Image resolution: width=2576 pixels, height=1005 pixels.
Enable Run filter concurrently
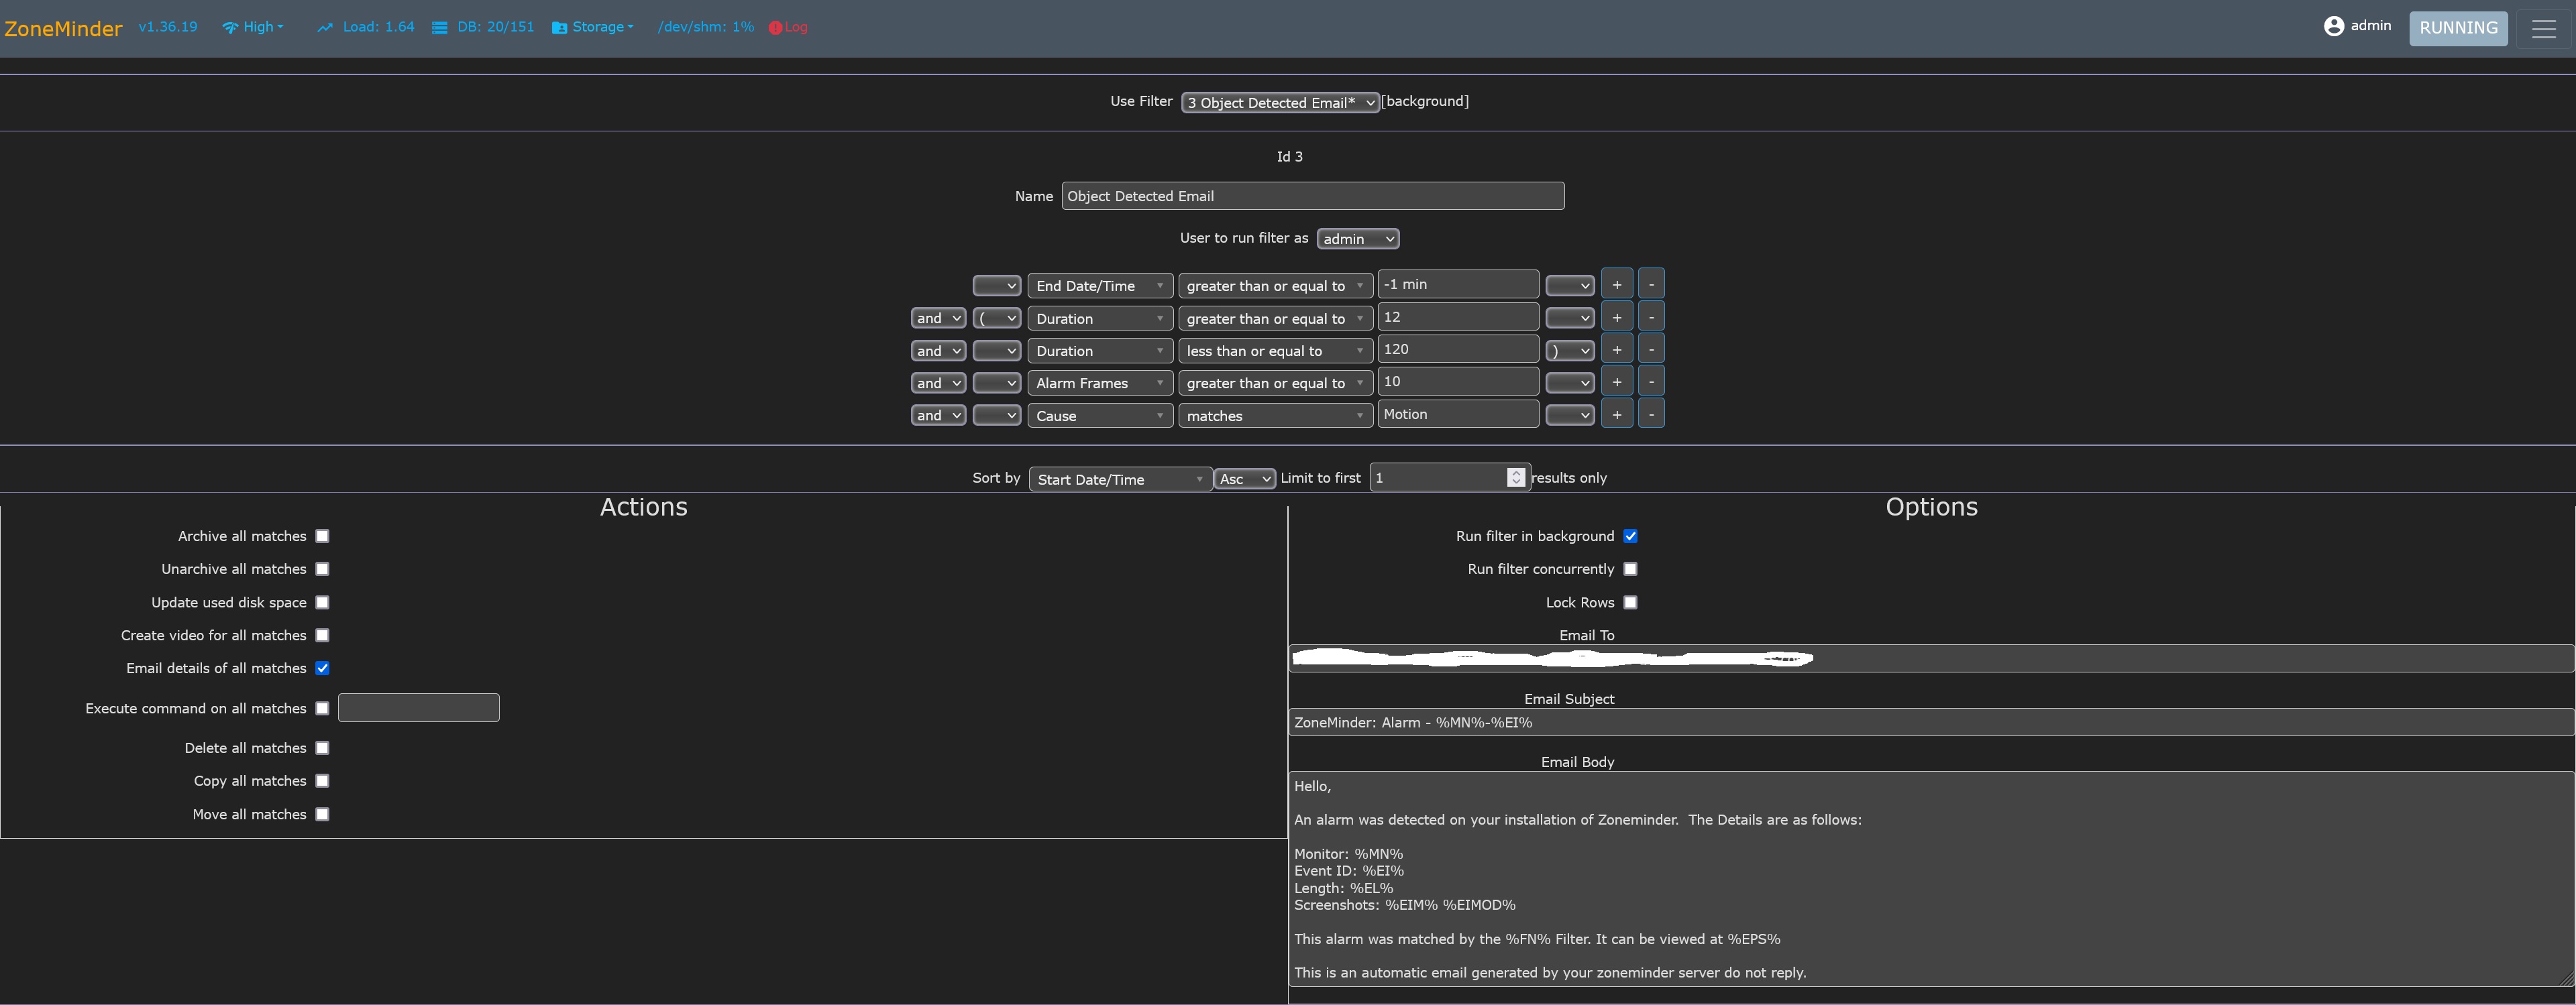1630,569
